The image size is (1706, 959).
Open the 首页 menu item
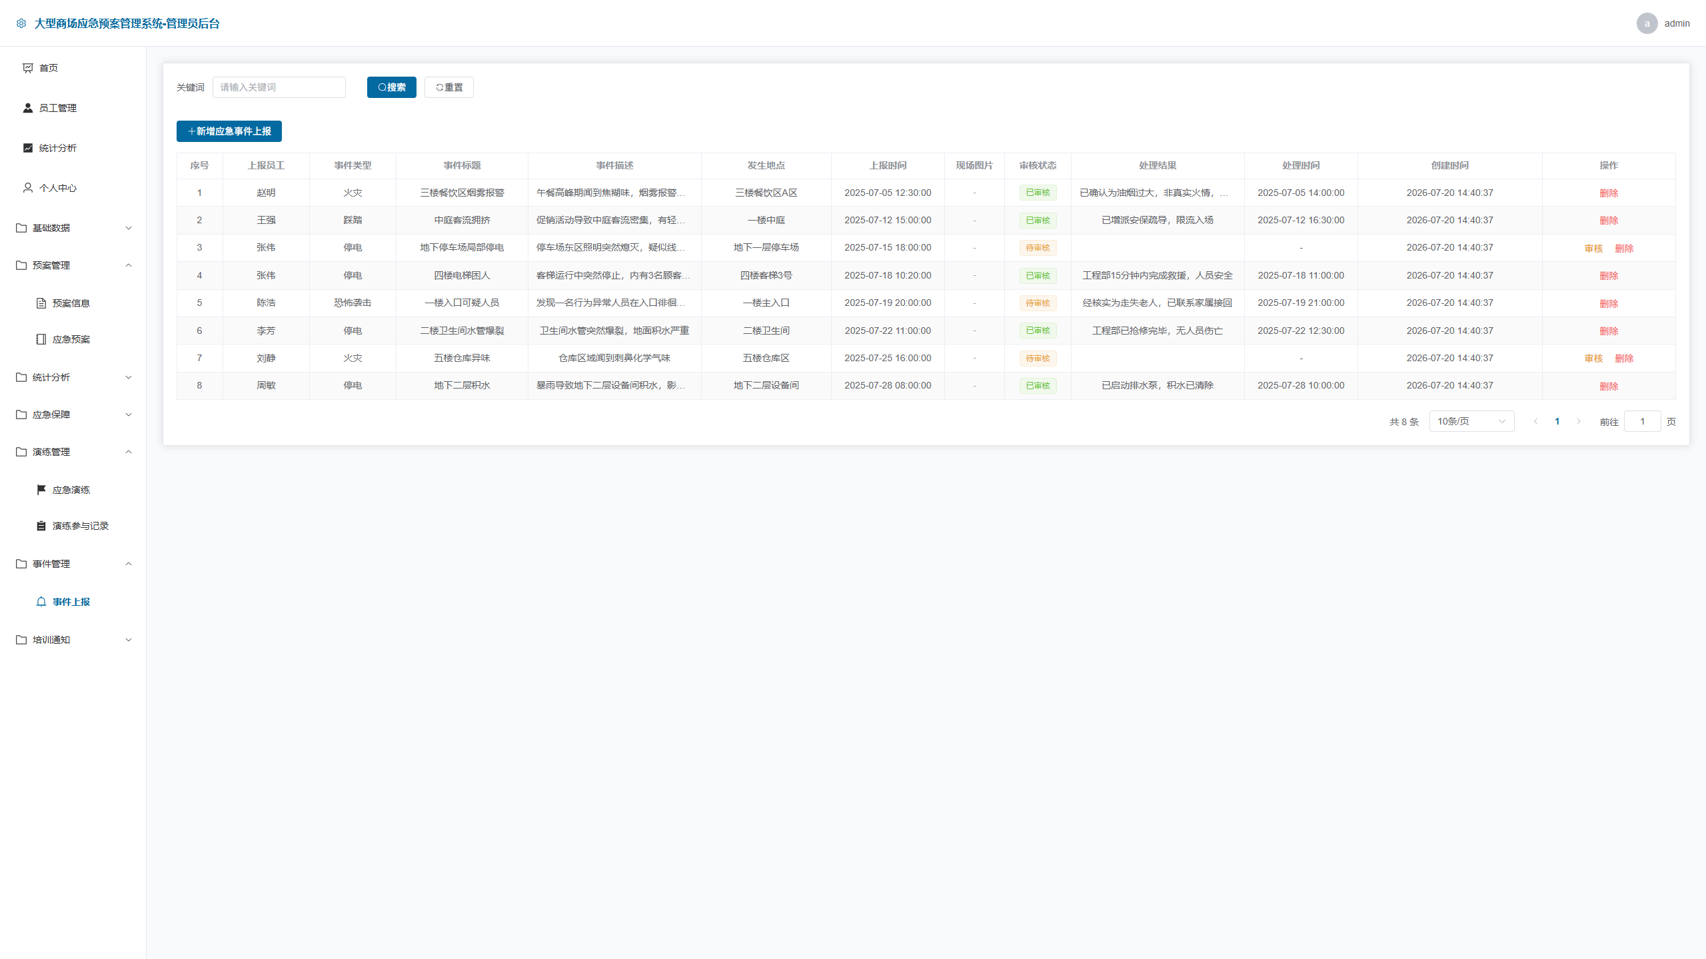tap(73, 68)
